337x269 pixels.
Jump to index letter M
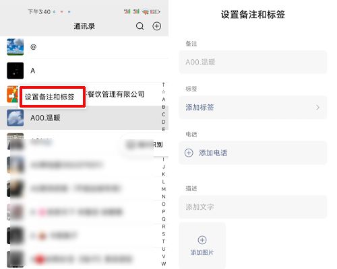pyautogui.click(x=164, y=189)
